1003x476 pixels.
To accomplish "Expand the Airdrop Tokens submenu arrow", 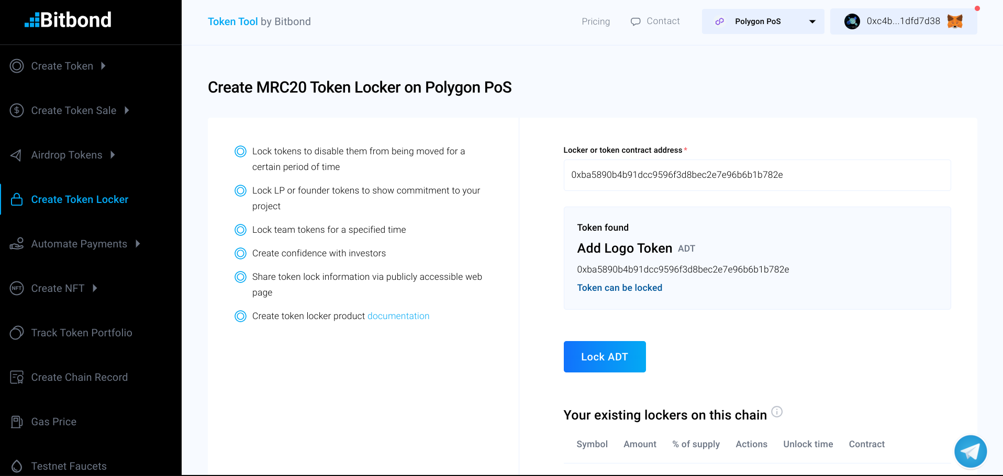I will (x=113, y=155).
